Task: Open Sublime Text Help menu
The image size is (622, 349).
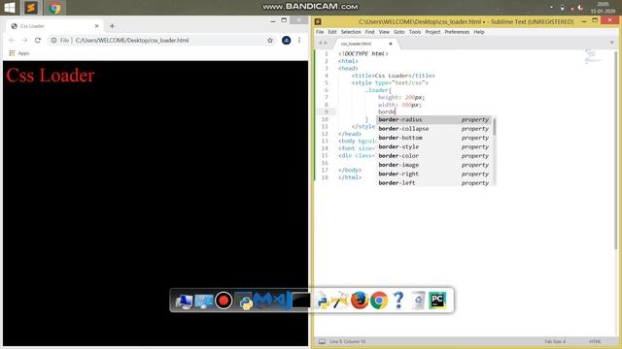Action: (479, 32)
